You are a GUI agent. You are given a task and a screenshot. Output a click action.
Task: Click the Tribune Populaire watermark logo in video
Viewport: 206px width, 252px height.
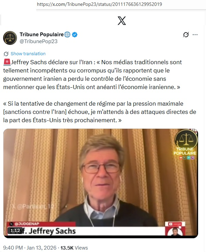click(x=185, y=144)
